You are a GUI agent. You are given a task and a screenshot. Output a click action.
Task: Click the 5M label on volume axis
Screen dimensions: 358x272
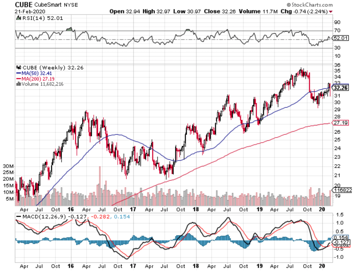click(x=10, y=199)
